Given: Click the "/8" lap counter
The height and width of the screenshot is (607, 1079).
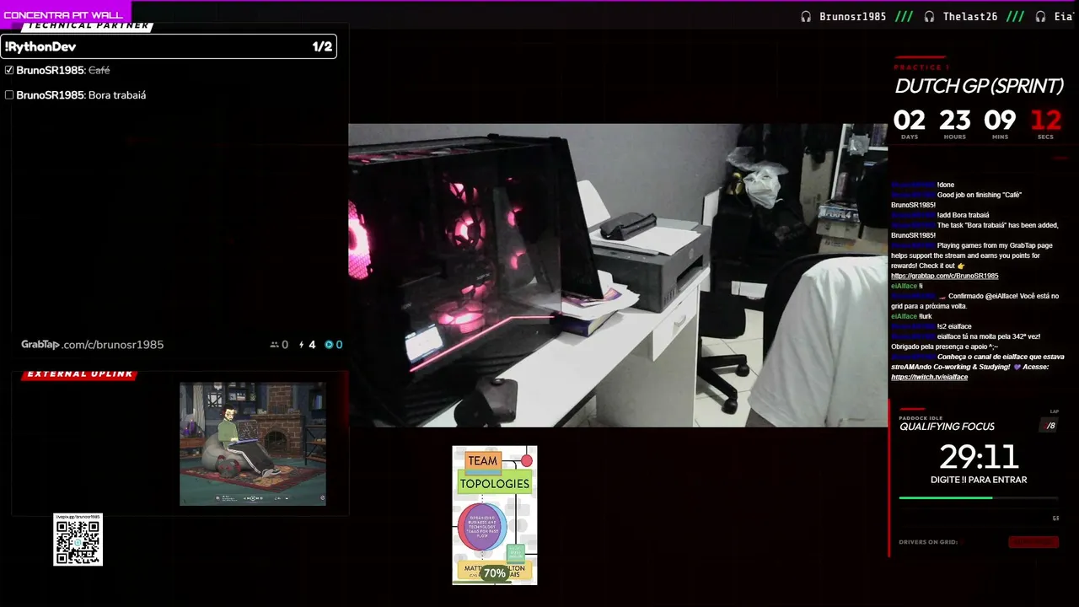Looking at the screenshot, I should [x=1050, y=426].
